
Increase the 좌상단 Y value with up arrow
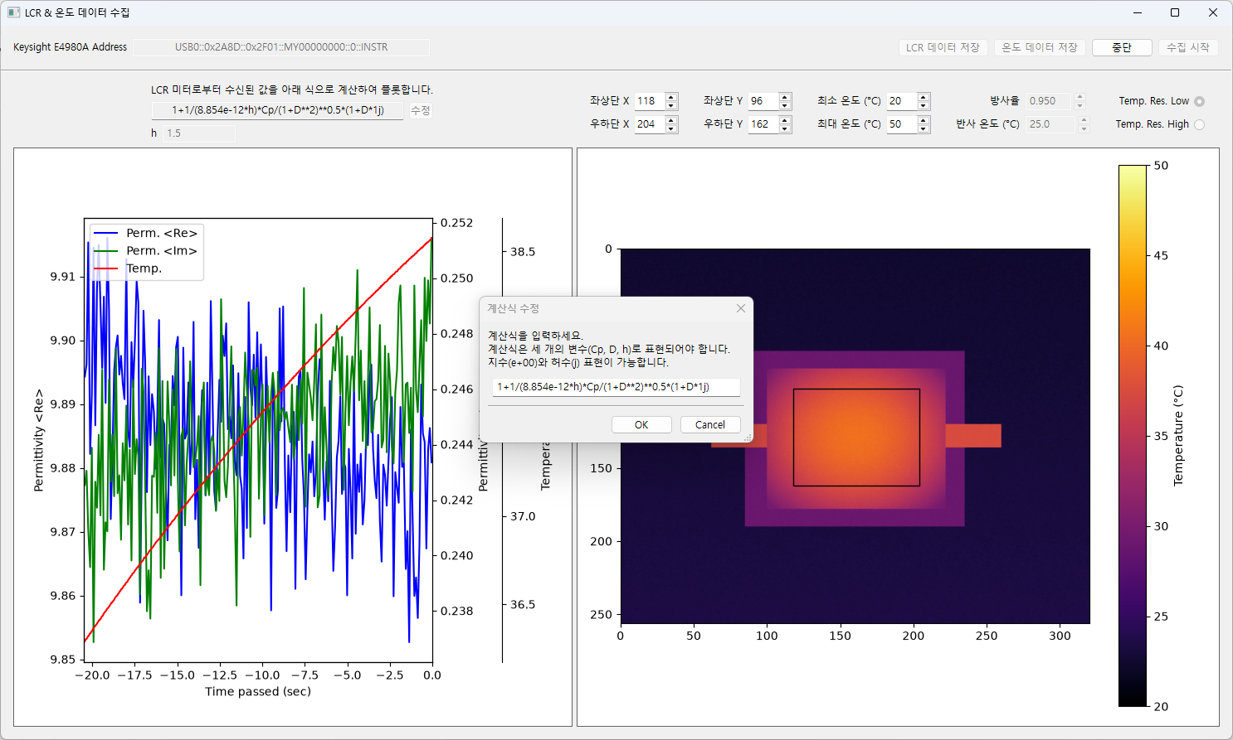[785, 97]
